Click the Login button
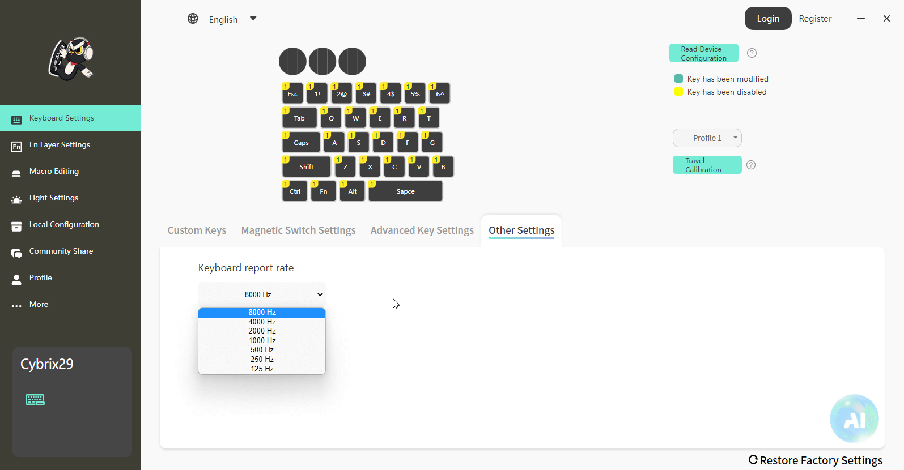 click(767, 19)
